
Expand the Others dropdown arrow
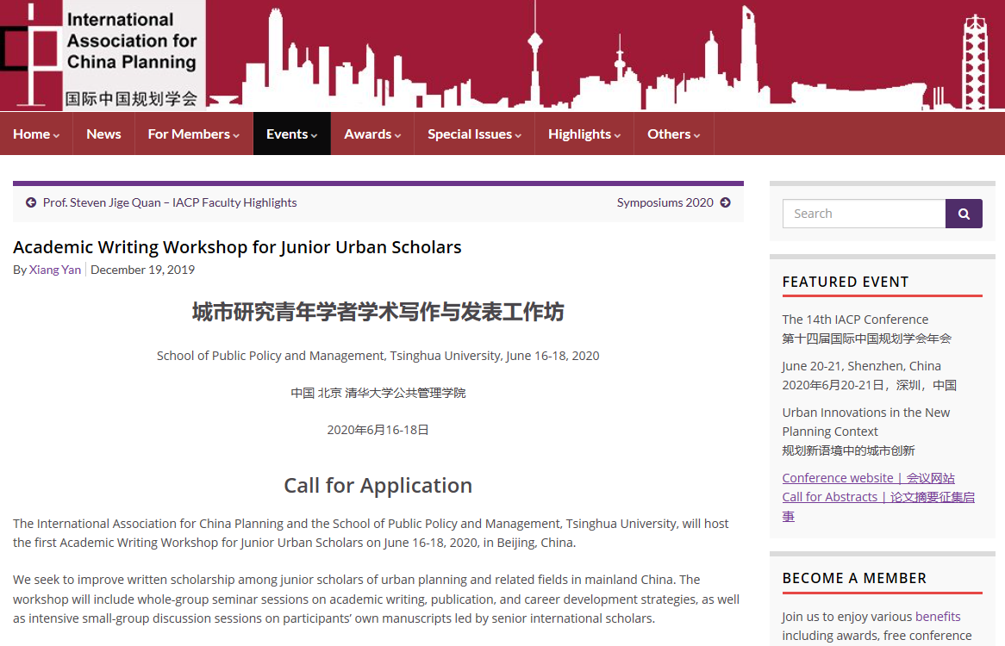tap(696, 136)
